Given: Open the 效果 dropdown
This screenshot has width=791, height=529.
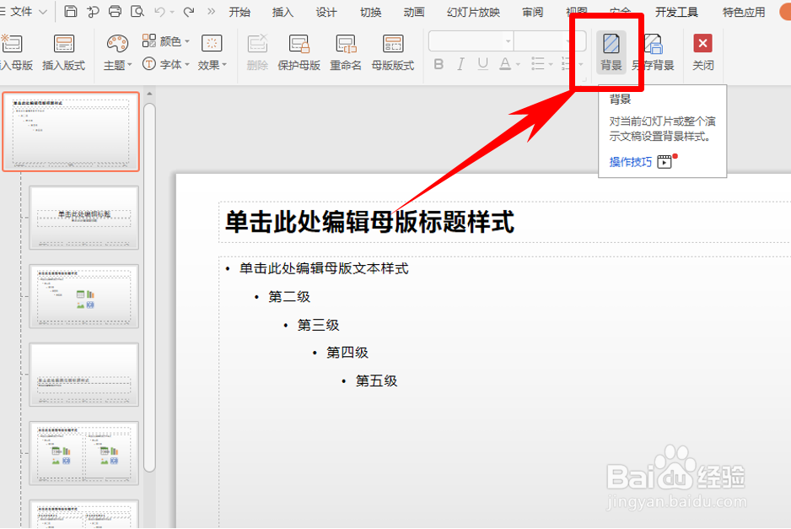Looking at the screenshot, I should click(212, 52).
